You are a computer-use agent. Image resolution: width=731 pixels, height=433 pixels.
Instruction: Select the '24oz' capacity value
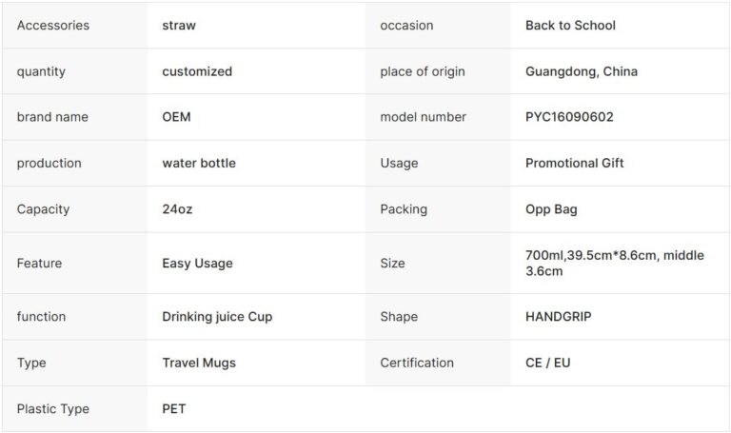tap(177, 209)
